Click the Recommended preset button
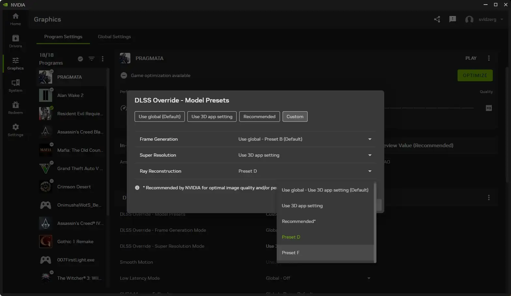This screenshot has height=296, width=511. pyautogui.click(x=259, y=117)
